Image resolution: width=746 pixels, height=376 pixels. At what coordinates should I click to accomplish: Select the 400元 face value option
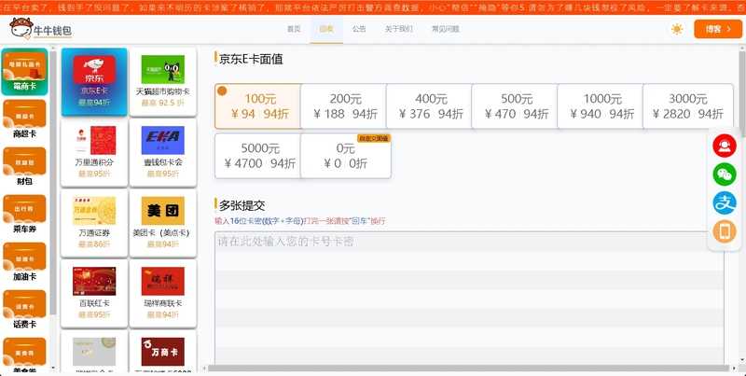pyautogui.click(x=430, y=106)
